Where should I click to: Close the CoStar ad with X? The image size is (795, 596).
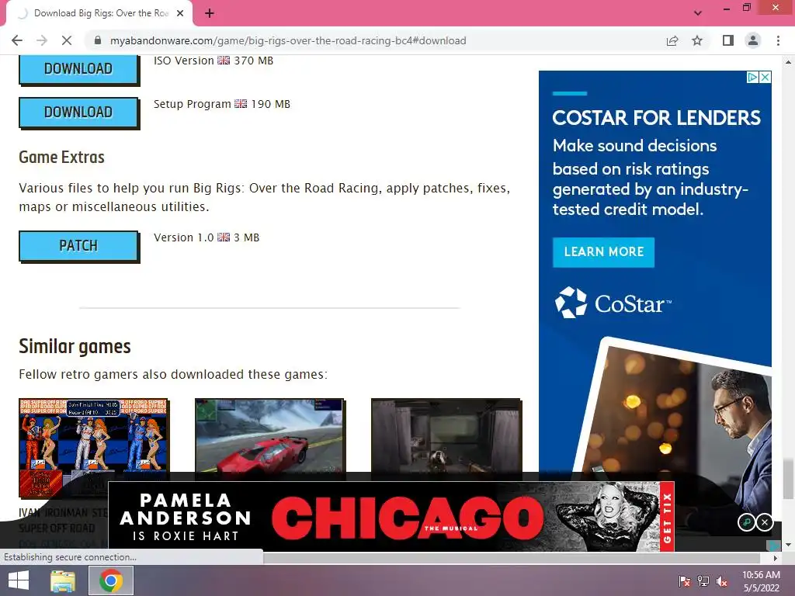point(765,77)
